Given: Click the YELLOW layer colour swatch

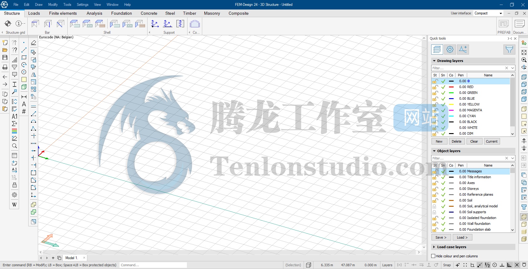Looking at the screenshot, I should click(x=451, y=105).
